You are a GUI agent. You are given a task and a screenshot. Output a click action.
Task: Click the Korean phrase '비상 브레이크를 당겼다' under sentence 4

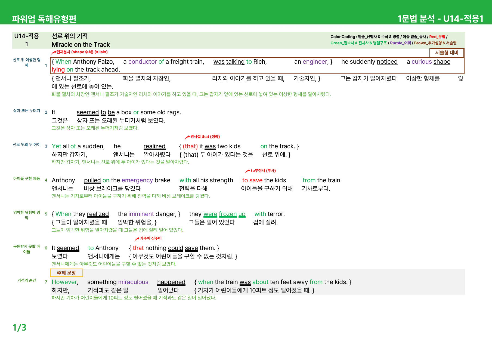click(112, 189)
